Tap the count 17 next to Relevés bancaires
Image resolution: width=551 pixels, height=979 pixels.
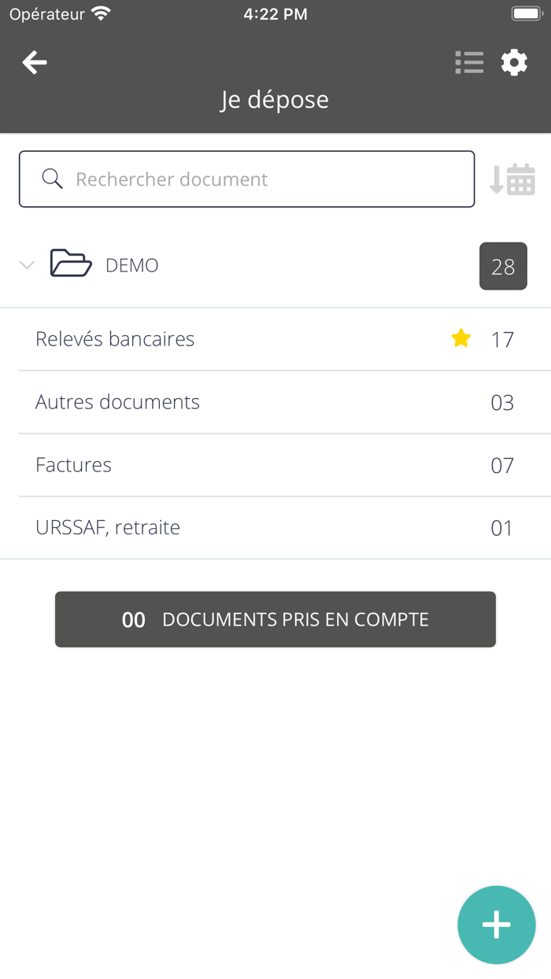pyautogui.click(x=504, y=338)
